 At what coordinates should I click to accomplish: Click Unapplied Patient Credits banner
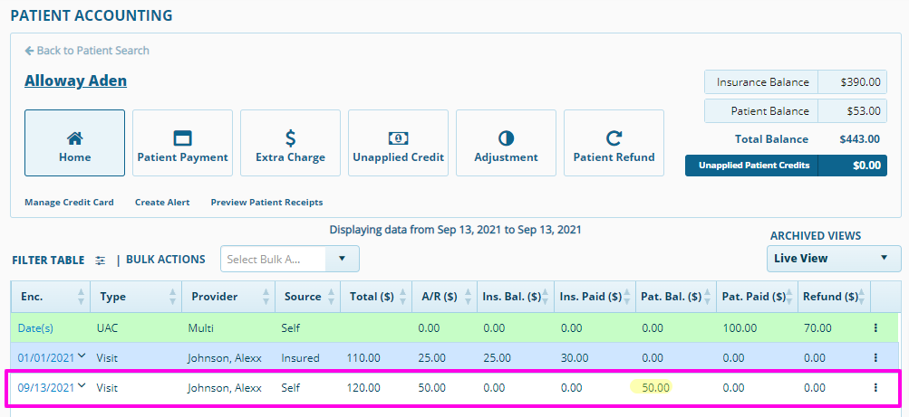(x=786, y=166)
